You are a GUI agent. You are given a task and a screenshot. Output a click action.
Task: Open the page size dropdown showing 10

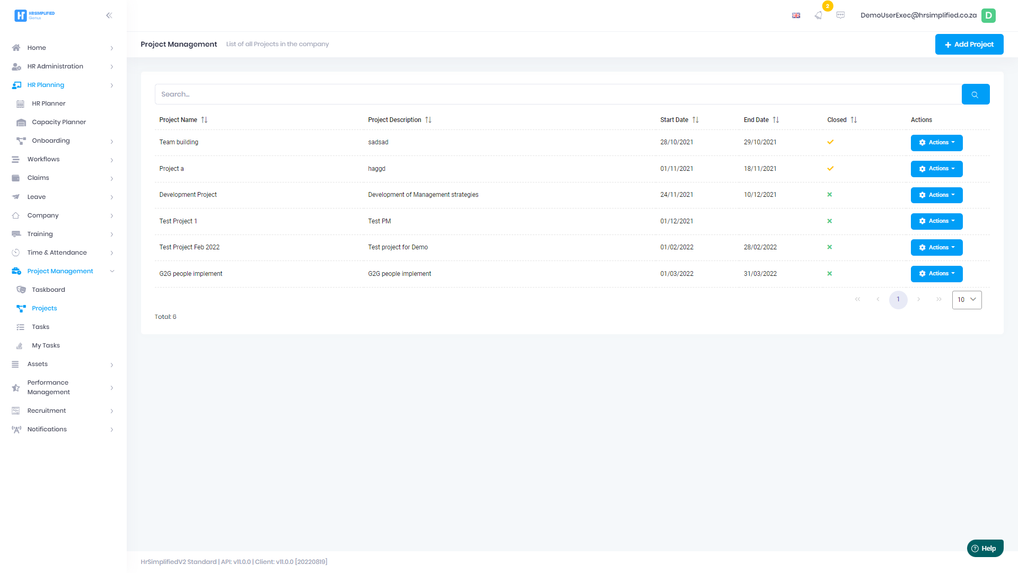point(967,300)
